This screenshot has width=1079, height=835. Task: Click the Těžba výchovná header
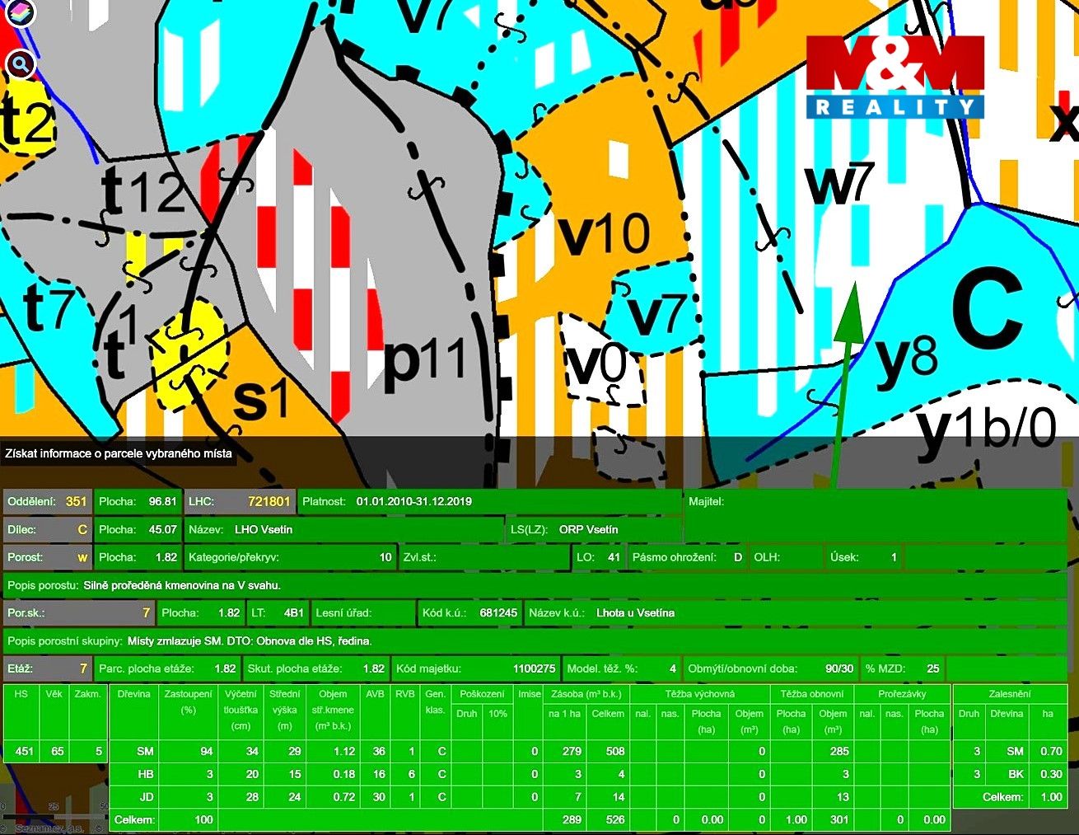pos(698,694)
